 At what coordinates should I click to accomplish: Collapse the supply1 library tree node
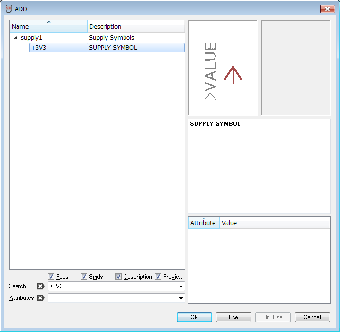coord(15,38)
